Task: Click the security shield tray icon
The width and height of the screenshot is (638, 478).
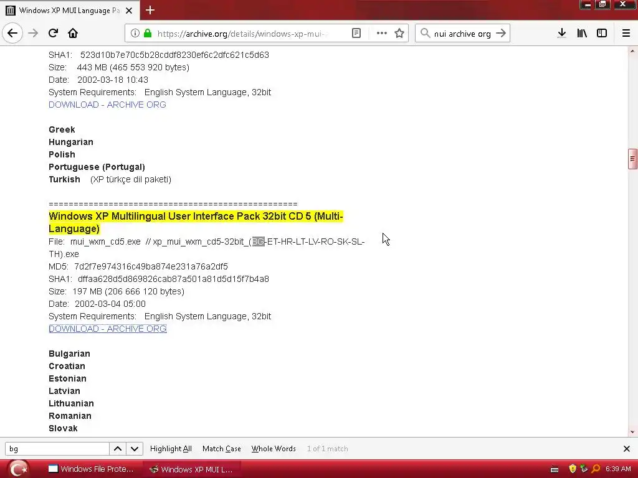Action: point(573,469)
